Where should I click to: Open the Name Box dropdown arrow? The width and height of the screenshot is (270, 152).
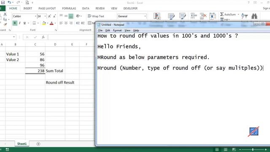[x=14, y=37]
